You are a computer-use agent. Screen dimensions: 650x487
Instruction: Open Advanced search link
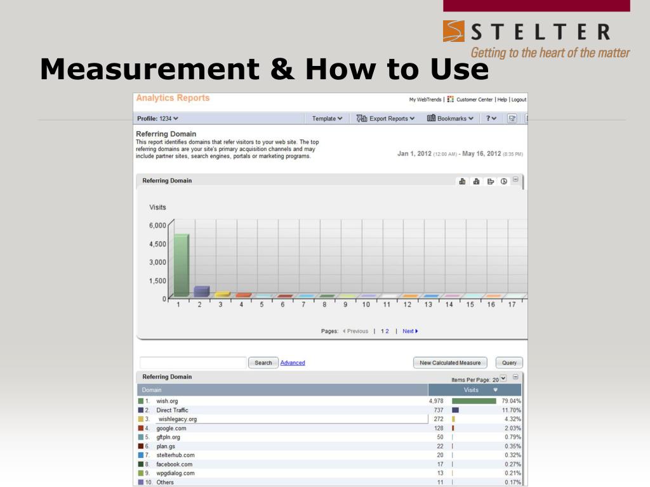tap(293, 363)
